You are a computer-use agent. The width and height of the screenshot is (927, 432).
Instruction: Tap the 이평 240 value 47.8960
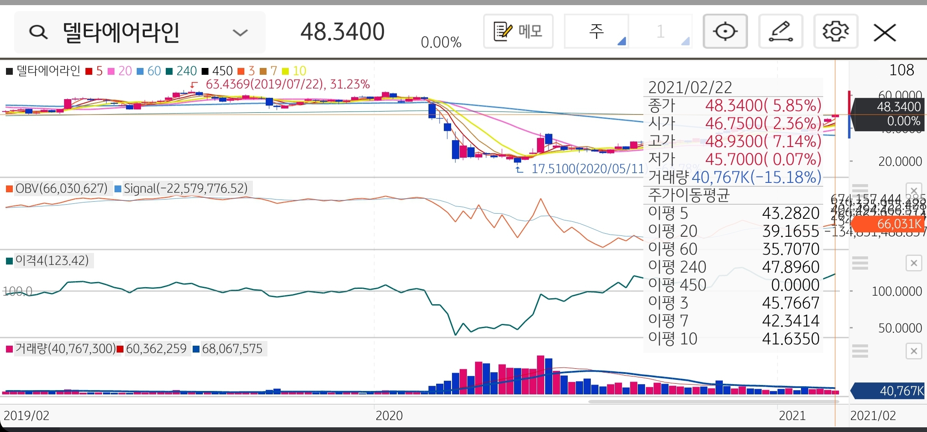click(x=791, y=267)
